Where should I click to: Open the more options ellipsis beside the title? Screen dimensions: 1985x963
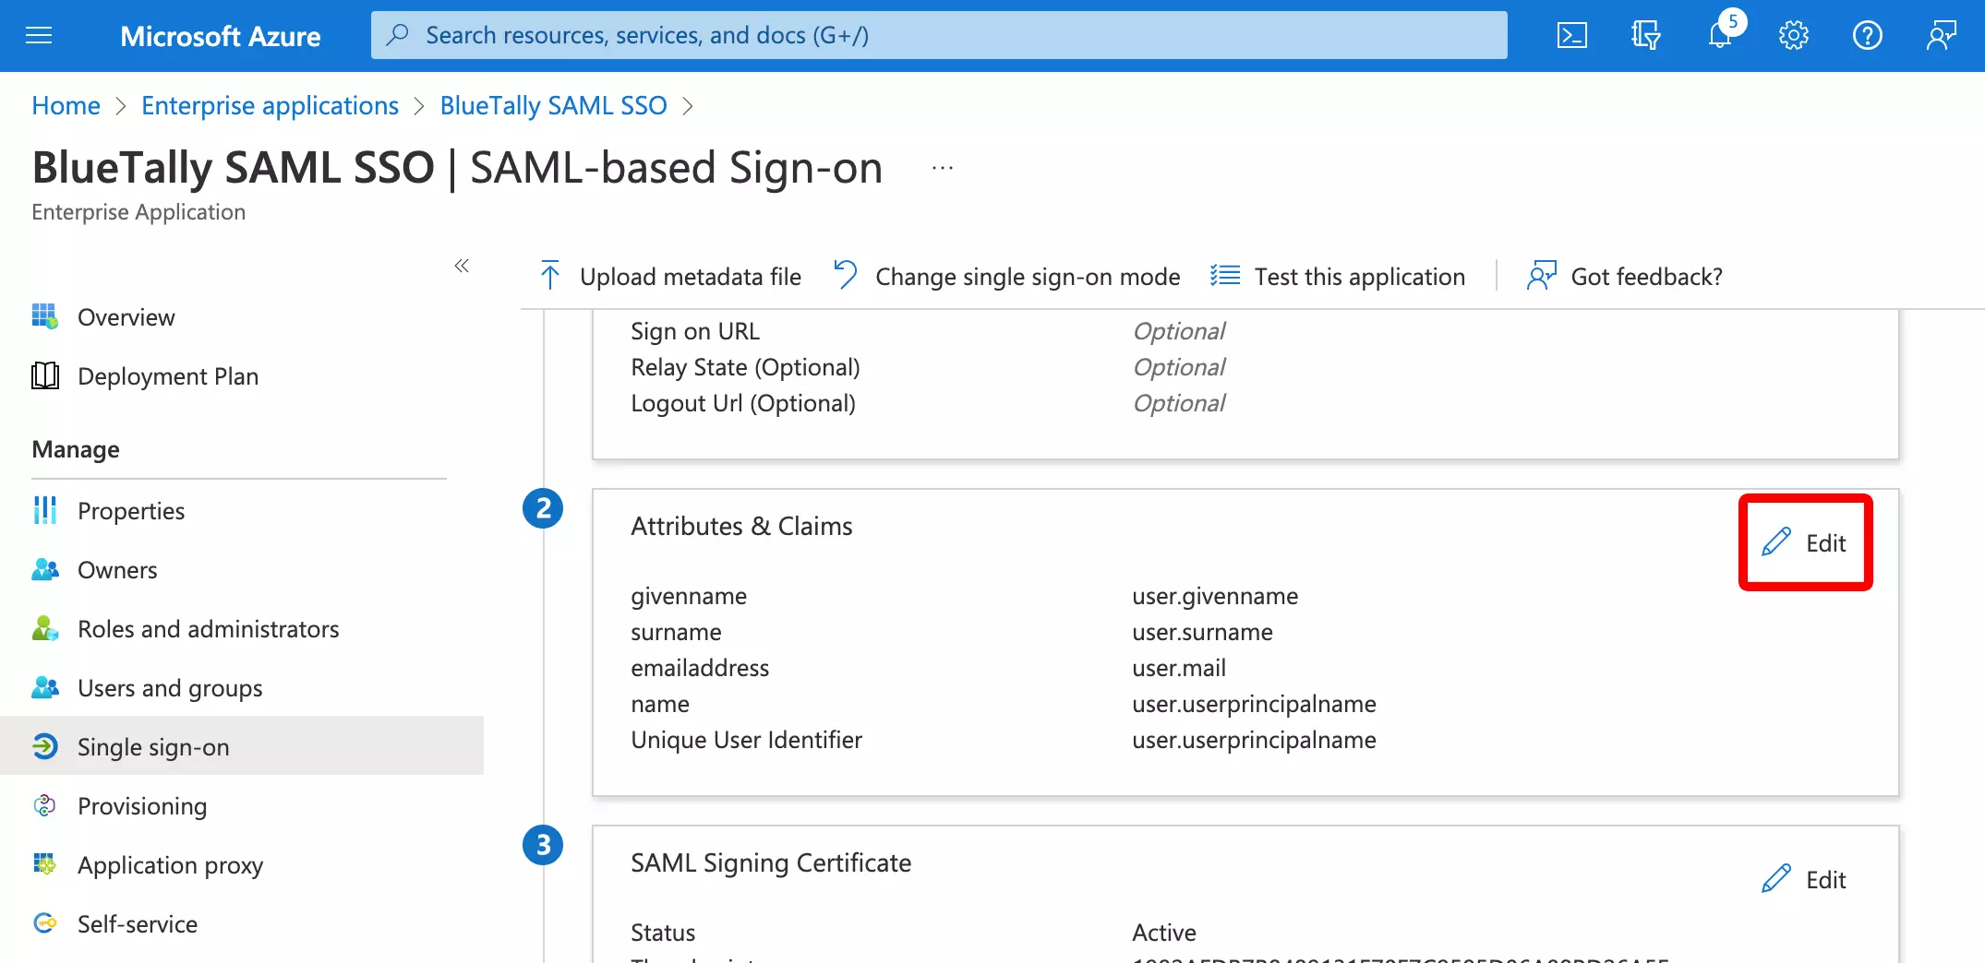[x=942, y=168]
